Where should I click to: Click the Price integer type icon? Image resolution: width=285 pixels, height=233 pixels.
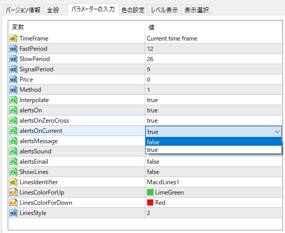point(13,80)
